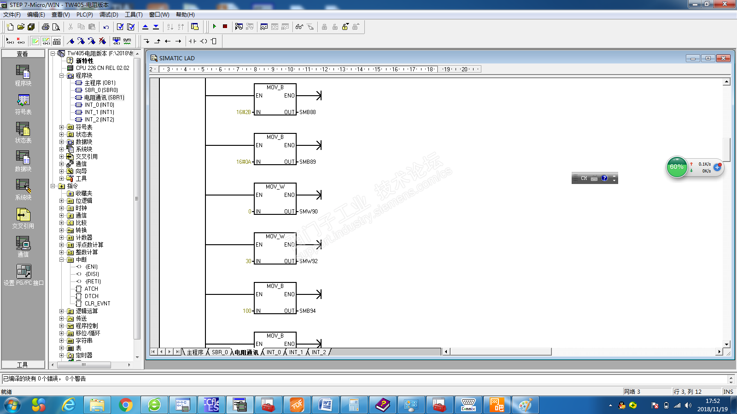Toggle the network comments view button

(x=46, y=41)
